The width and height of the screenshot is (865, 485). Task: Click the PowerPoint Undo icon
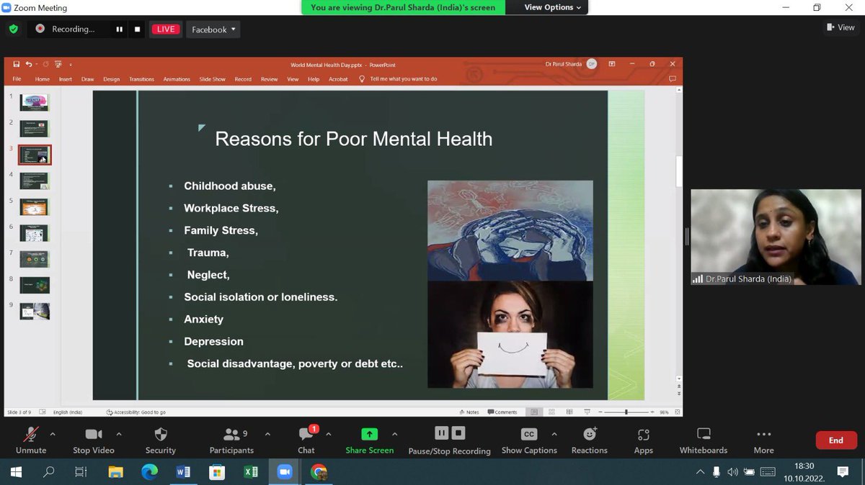coord(28,64)
